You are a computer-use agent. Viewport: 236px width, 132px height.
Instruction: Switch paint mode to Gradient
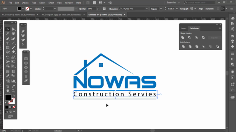pos(10,107)
